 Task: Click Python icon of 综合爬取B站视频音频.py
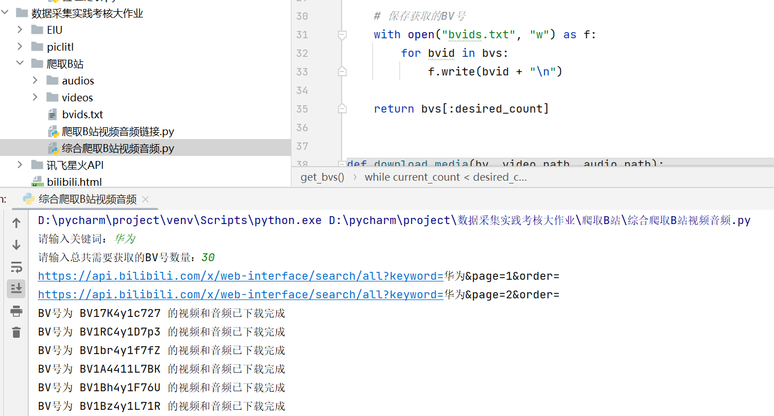[53, 149]
